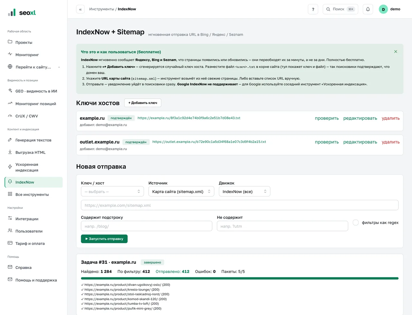Click Интеграции sliders icon
The height and width of the screenshot is (315, 412).
[10, 218]
